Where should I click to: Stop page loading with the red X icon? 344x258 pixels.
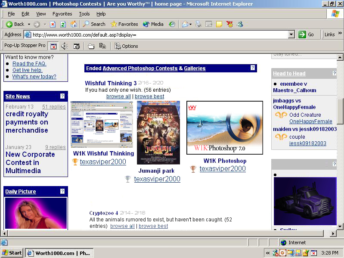(x=53, y=25)
